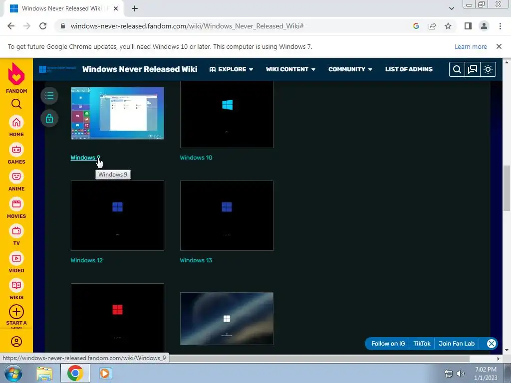Open the table of contents list icon
Screen dimensions: 511x383
tap(49, 96)
